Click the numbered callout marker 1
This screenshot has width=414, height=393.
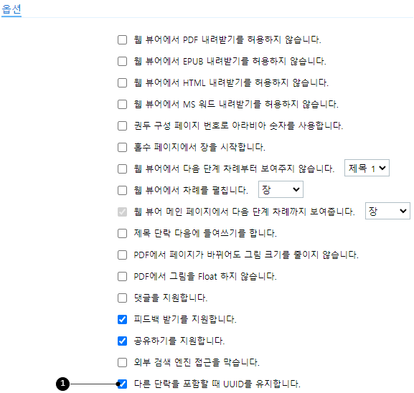[x=62, y=384]
